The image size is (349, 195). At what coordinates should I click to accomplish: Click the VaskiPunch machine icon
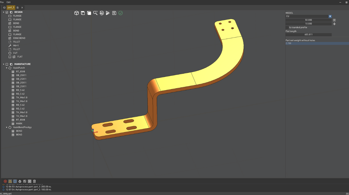pyautogui.click(x=10, y=68)
